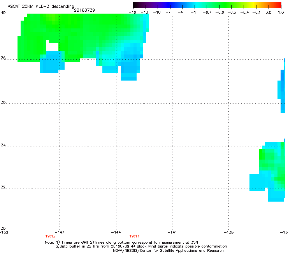288x253 pixels.
Task: Click latitude axis label '34'
Action: 3,145
